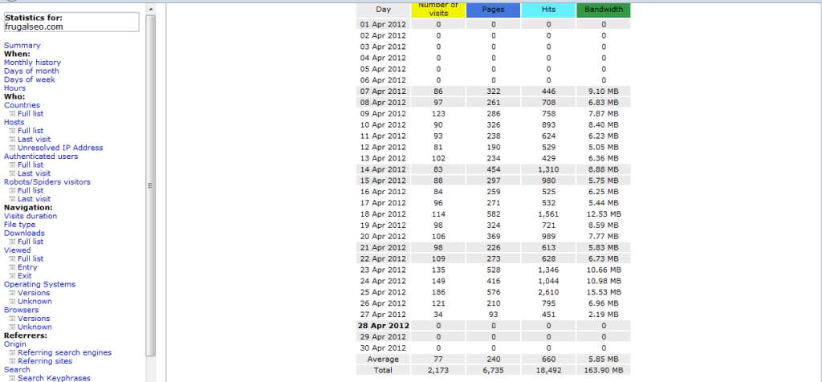Click the total pages value 6,735
The width and height of the screenshot is (822, 382).
point(494,370)
